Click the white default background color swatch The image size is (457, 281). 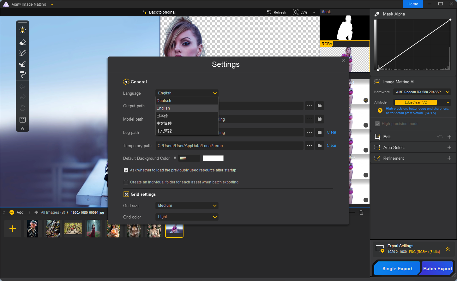click(213, 158)
